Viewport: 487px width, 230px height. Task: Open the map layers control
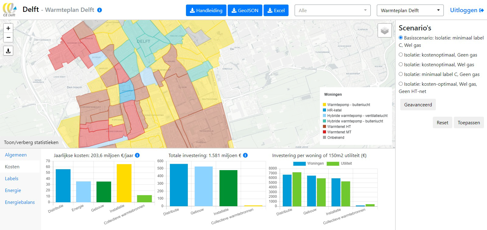tap(384, 31)
